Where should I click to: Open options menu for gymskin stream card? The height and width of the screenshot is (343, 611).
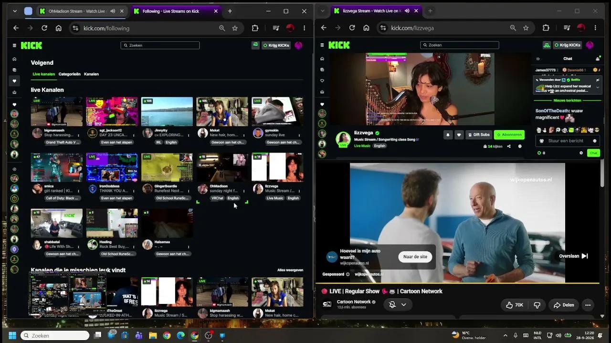[299, 135]
